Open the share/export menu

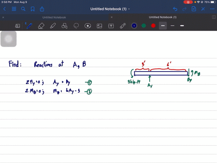[42, 9]
